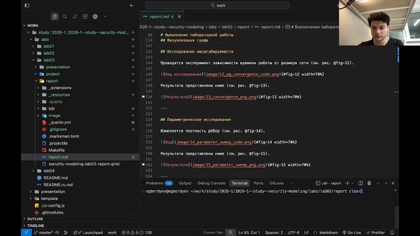Screen dimensions: 420x236
Task: Close the report.md editor tab
Action: (x=179, y=16)
